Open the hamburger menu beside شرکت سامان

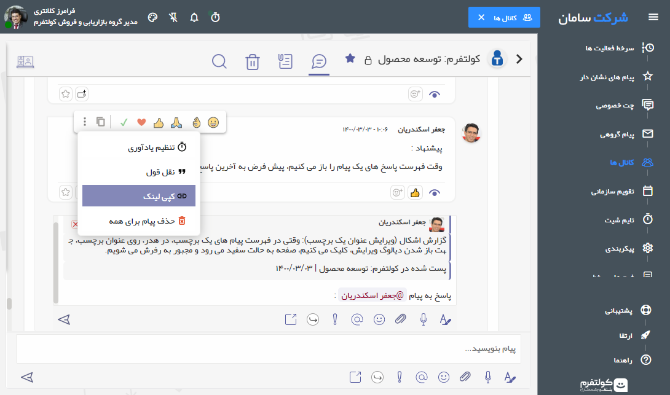tap(653, 17)
